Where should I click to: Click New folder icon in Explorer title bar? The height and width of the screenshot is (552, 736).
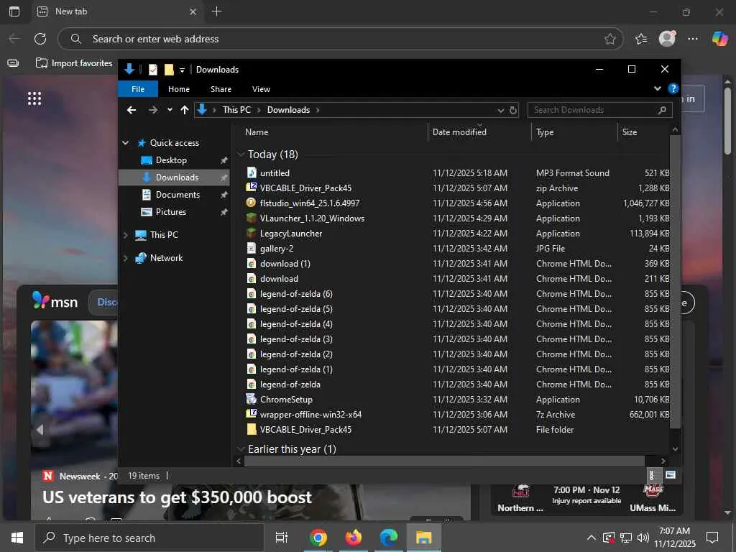(168, 70)
